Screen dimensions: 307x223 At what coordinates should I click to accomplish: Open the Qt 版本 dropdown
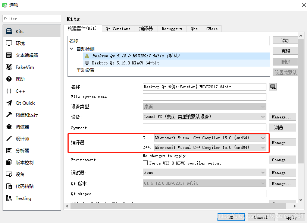click(x=204, y=183)
